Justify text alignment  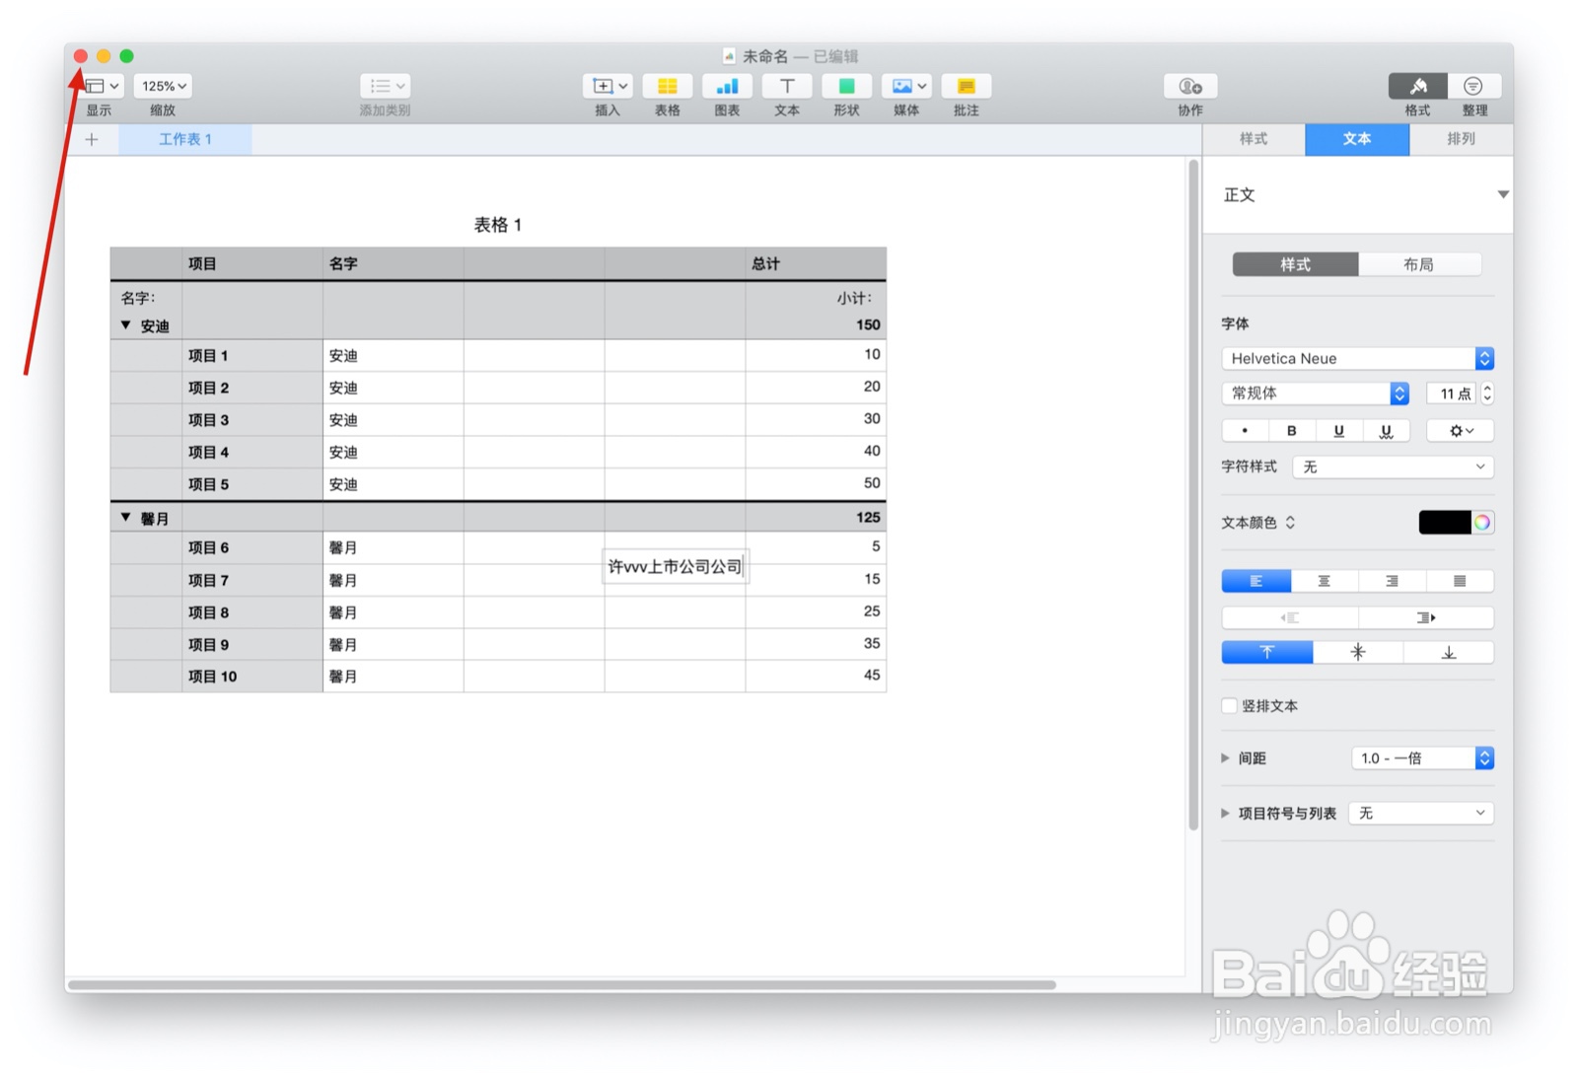(1460, 581)
